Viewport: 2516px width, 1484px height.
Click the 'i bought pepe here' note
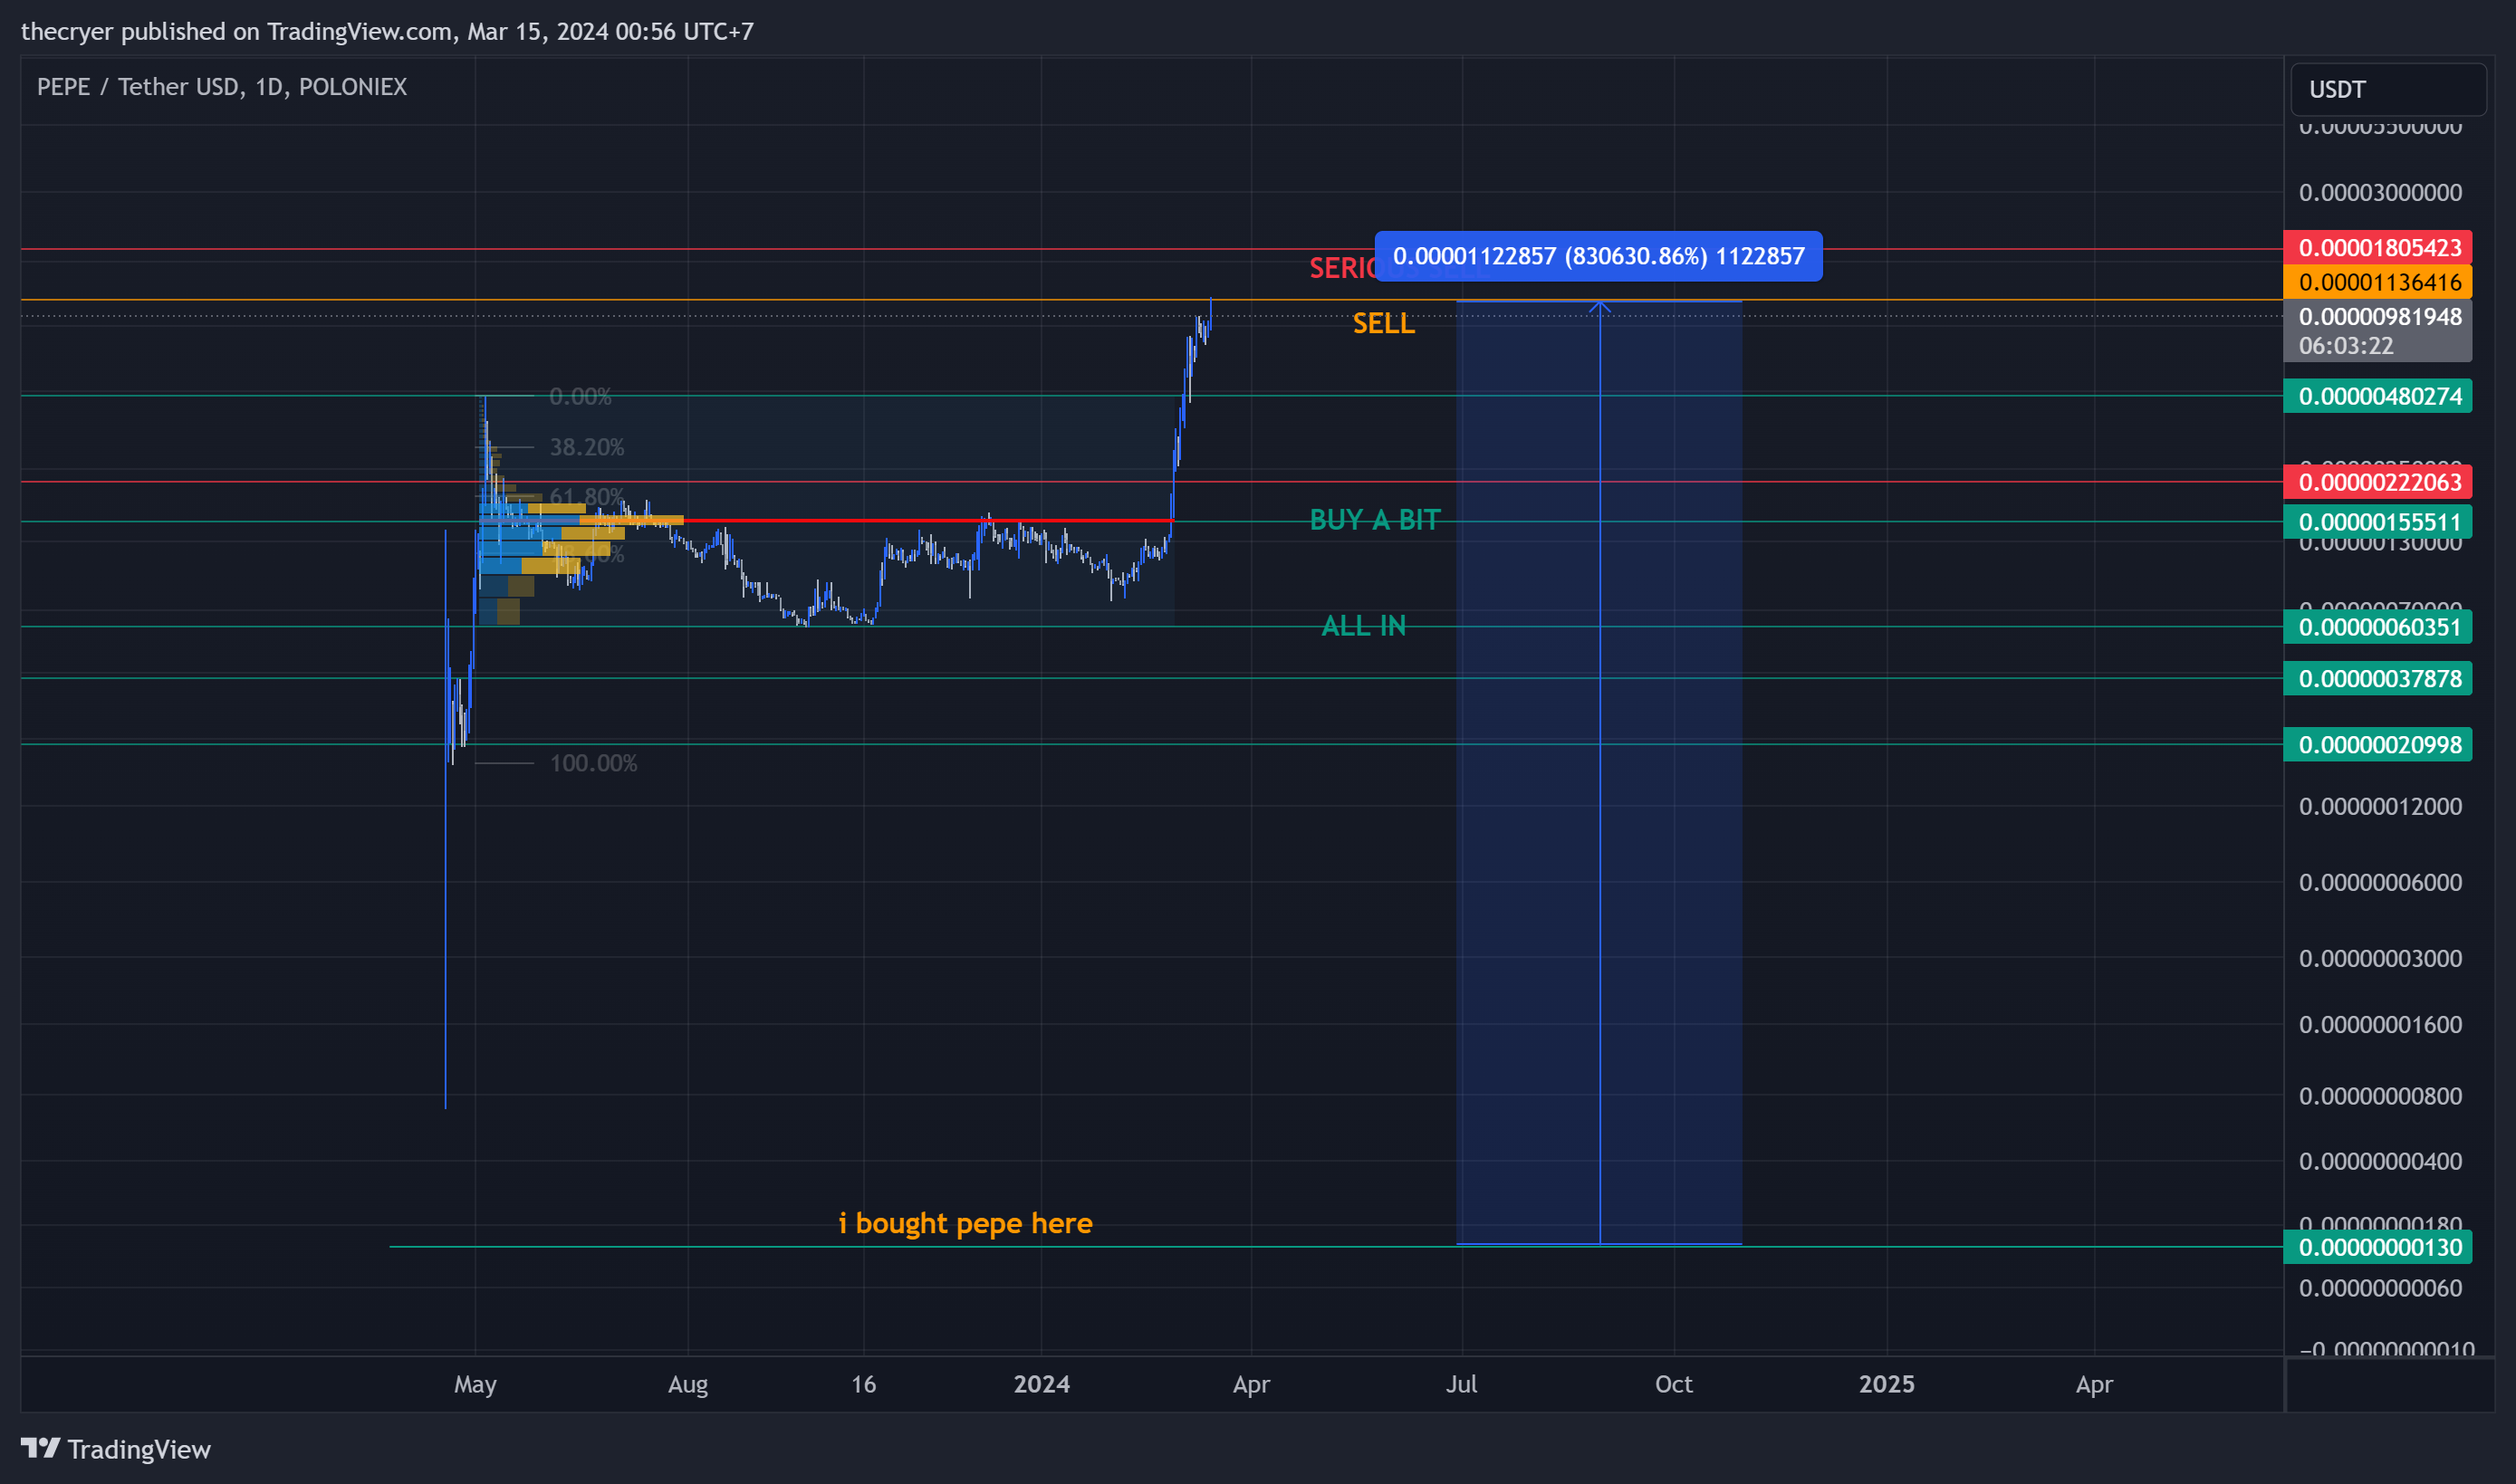[965, 1223]
